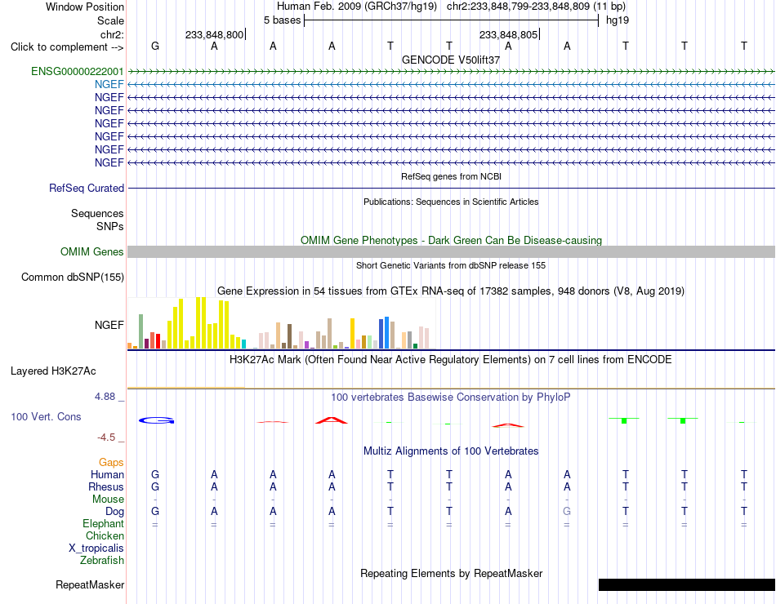Open 'Short Genetic Variants from dbSNP release 155' title

pos(451,265)
